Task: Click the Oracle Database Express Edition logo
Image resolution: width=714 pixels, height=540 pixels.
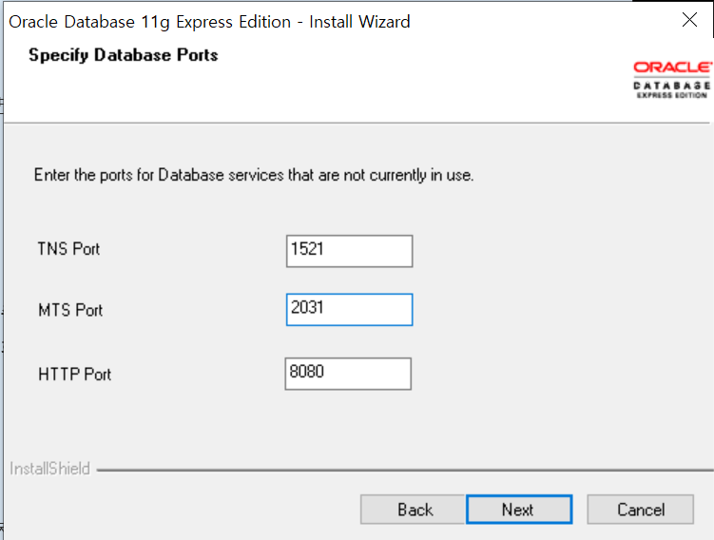Action: click(x=671, y=80)
